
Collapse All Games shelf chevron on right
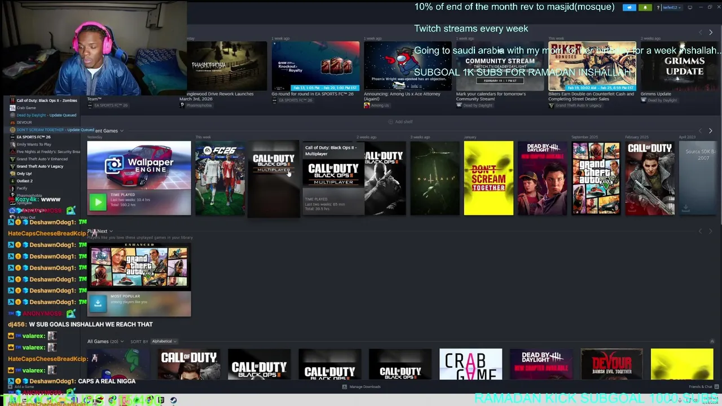(x=712, y=341)
